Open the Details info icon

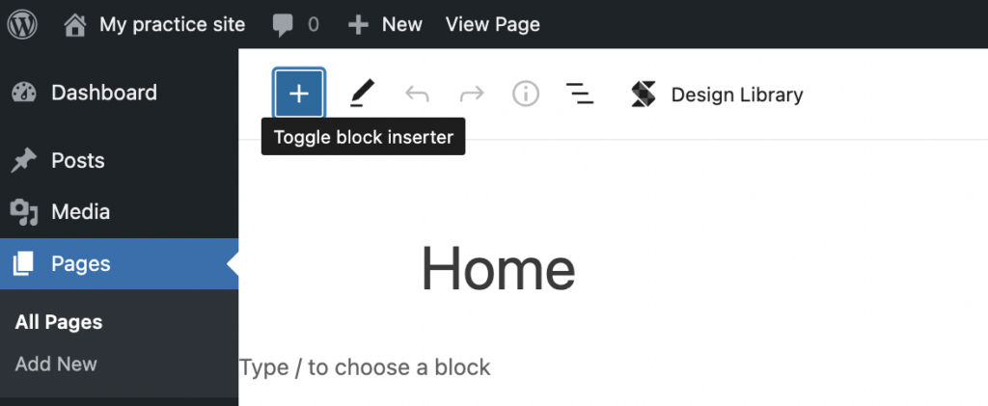point(526,94)
